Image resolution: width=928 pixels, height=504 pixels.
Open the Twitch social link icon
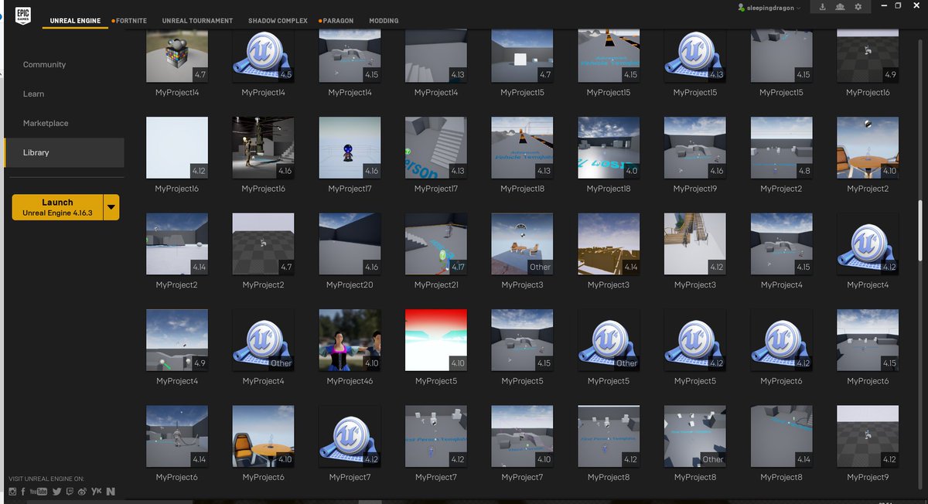point(70,491)
